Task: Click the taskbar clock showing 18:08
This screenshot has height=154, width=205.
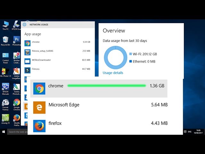Action: pyautogui.click(x=198, y=132)
